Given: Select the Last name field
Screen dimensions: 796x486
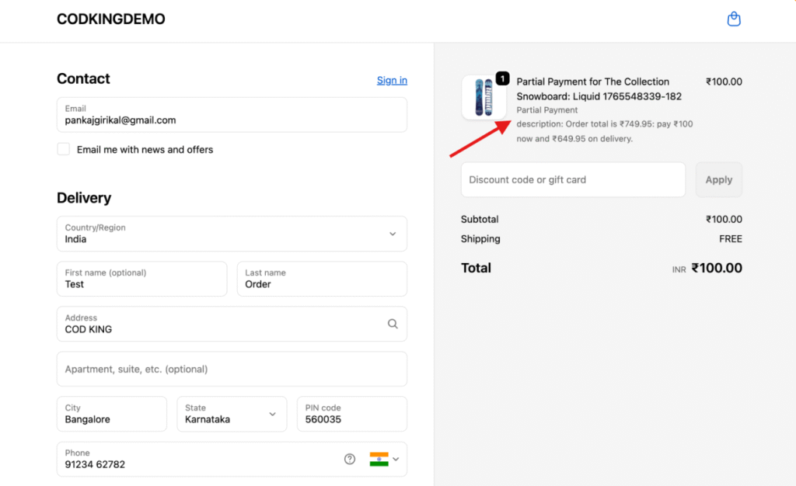Looking at the screenshot, I should tap(321, 279).
